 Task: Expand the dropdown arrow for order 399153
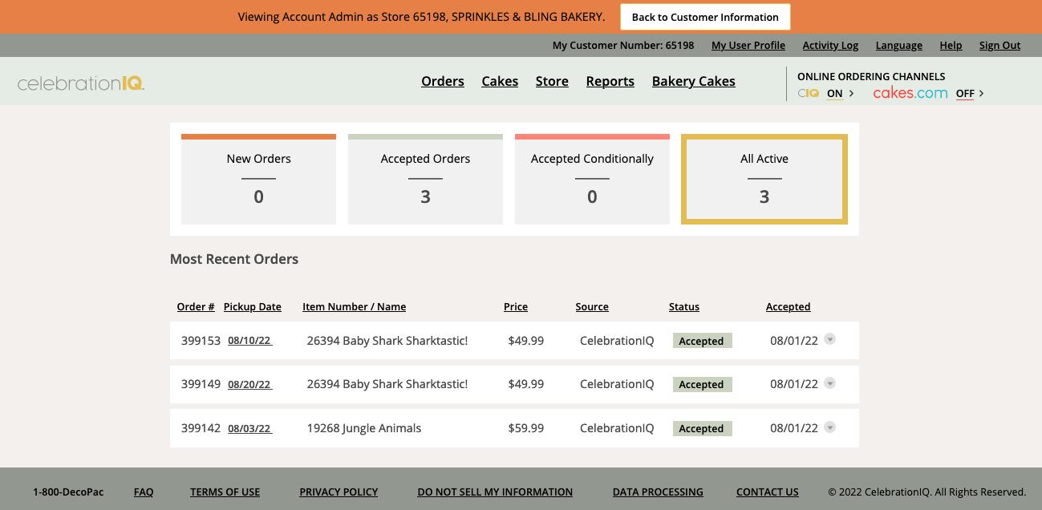(830, 339)
